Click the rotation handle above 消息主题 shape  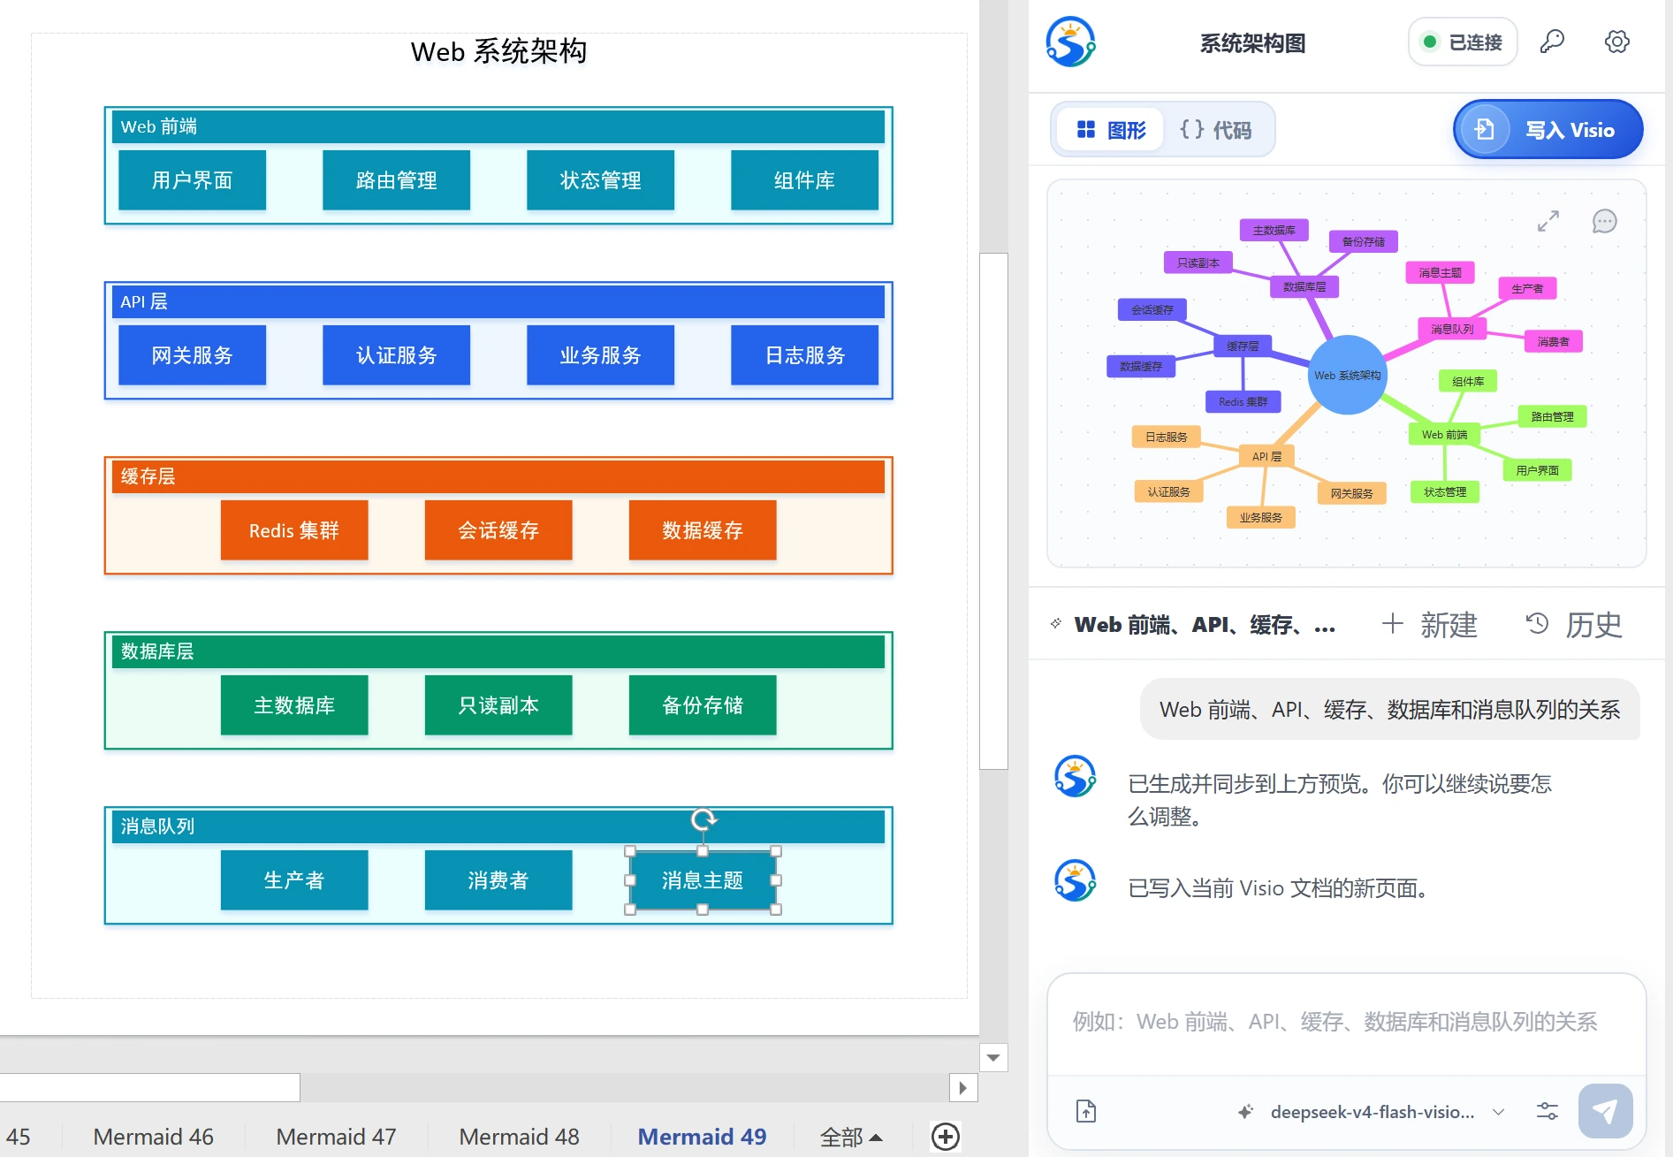click(x=703, y=819)
